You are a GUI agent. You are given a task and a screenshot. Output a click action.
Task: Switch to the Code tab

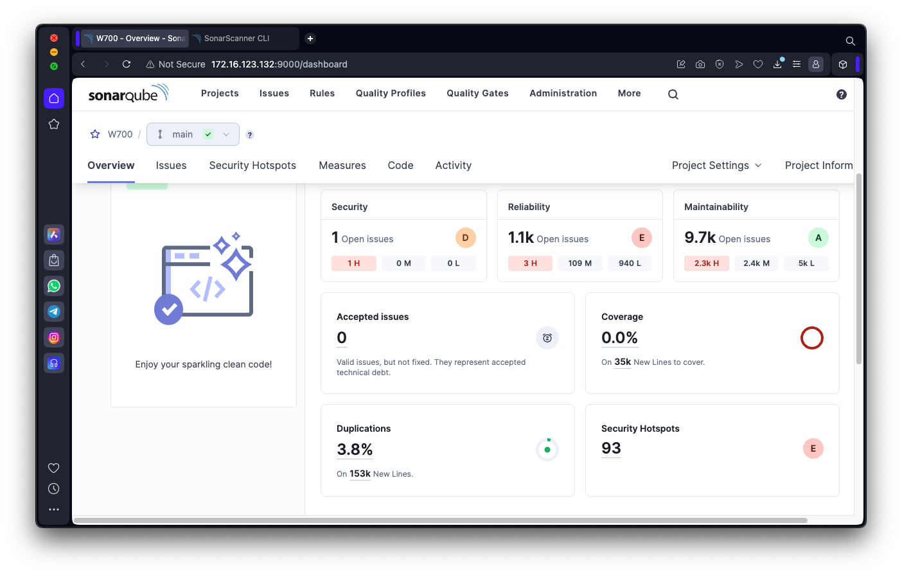click(x=401, y=165)
